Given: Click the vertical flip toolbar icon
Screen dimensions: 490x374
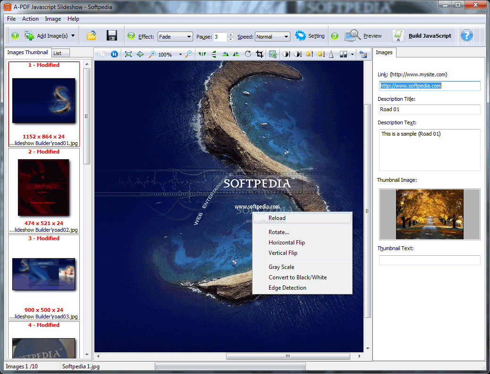Looking at the screenshot, I should click(x=214, y=54).
